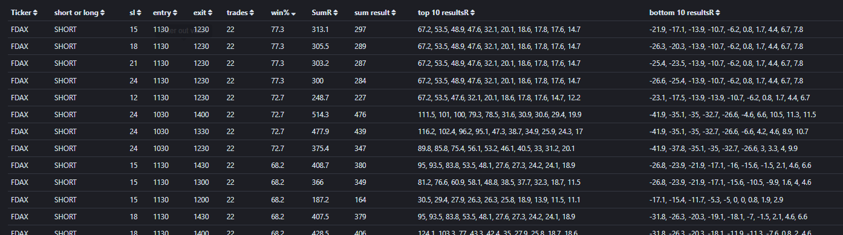Click bottom results starting '-23.1, -17.5'
843x235 pixels.
coord(730,97)
